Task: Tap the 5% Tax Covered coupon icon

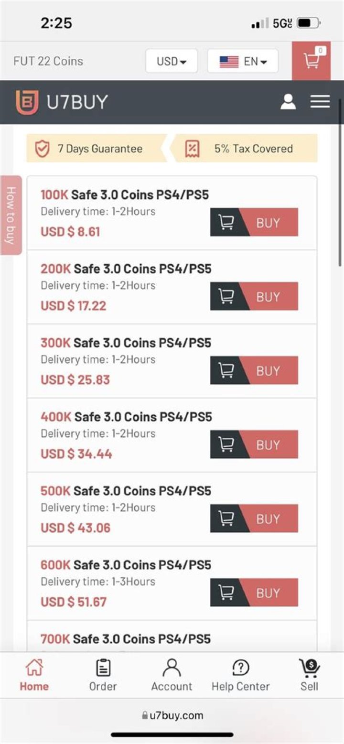Action: (x=192, y=149)
